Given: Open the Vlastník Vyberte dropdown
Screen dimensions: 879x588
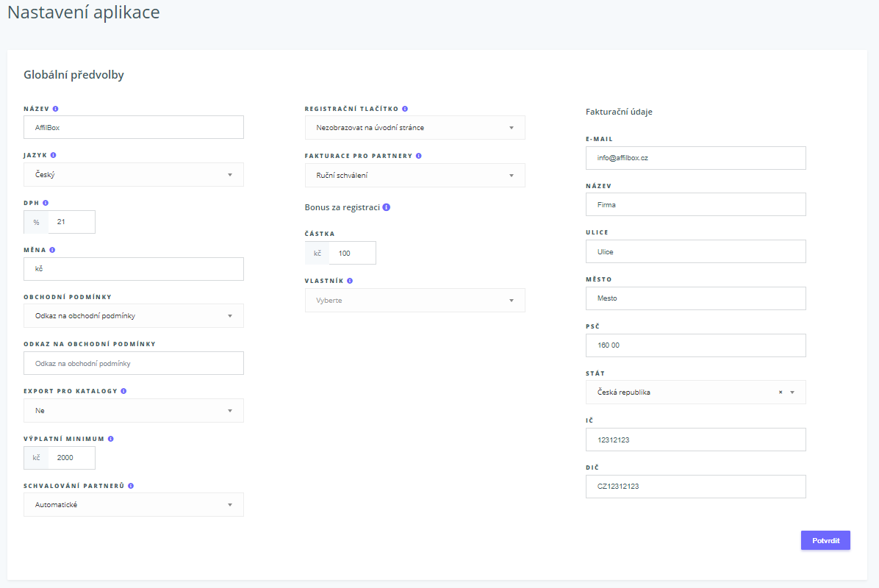Looking at the screenshot, I should (415, 301).
